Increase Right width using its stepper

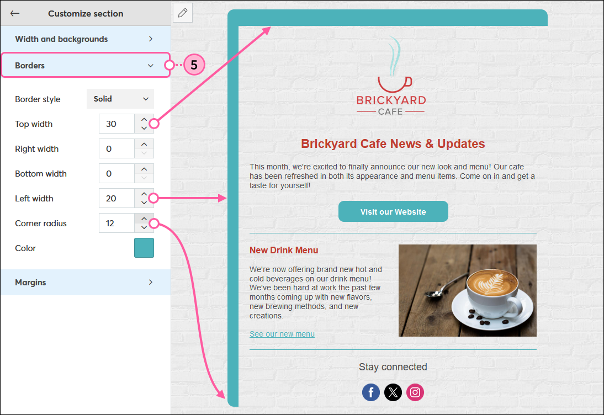pyautogui.click(x=144, y=145)
